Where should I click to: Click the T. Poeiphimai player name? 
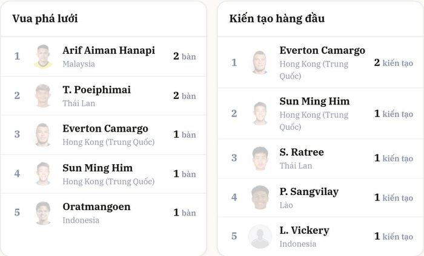[x=97, y=90]
